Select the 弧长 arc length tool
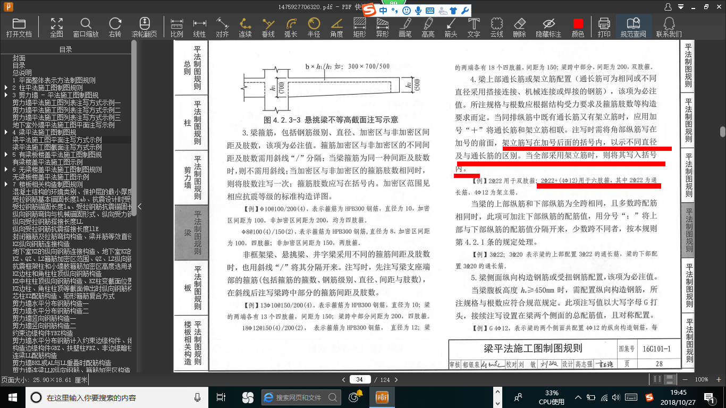726x408 pixels. (x=291, y=28)
